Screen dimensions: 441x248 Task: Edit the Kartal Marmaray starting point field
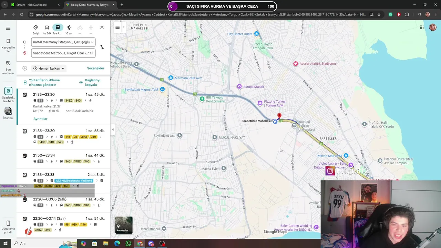click(x=63, y=42)
